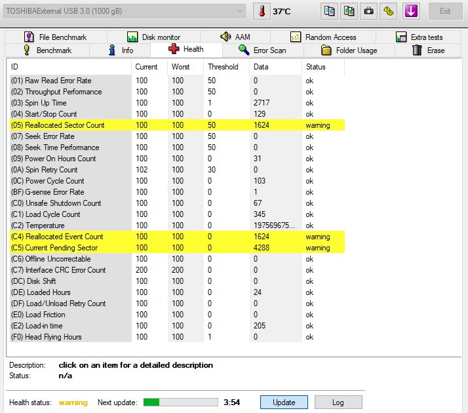
Task: Select the (BF) G-sense Error Rate row
Action: point(177,192)
